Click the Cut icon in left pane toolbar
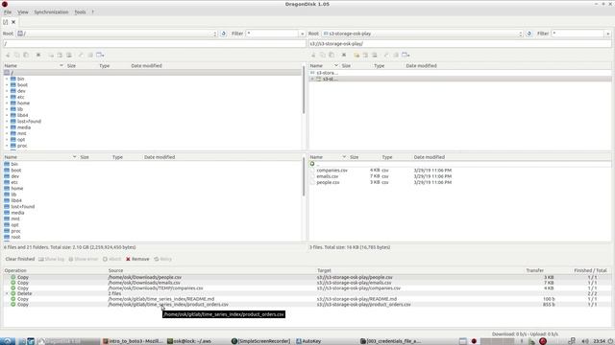Viewport: 615px width, 345px height. 8,56
